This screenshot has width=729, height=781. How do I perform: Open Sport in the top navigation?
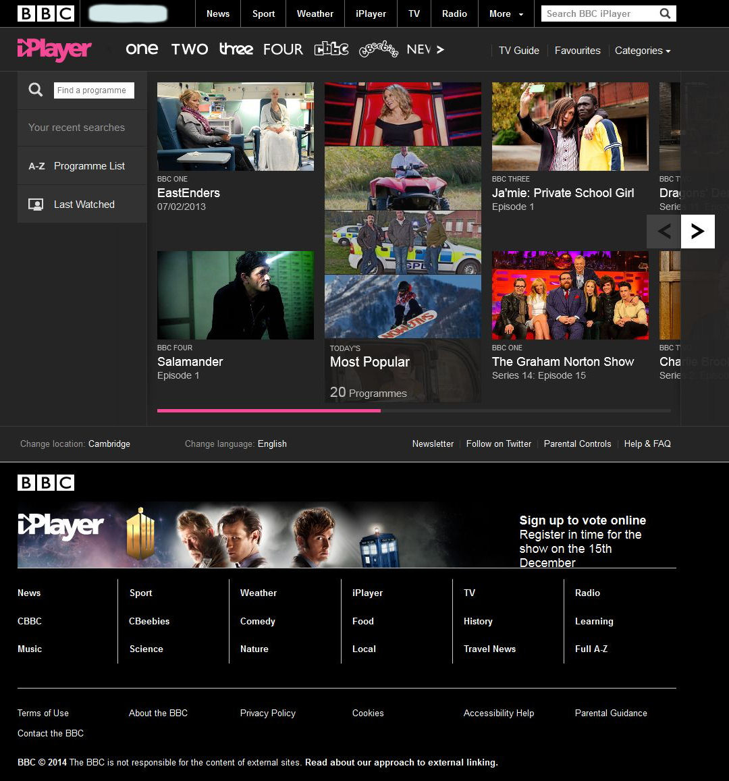263,14
